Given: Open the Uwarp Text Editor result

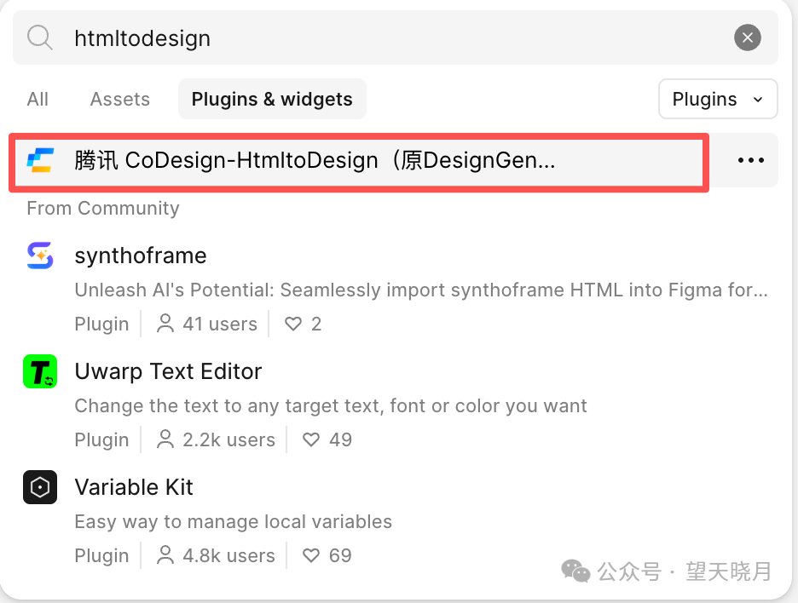Looking at the screenshot, I should click(168, 371).
